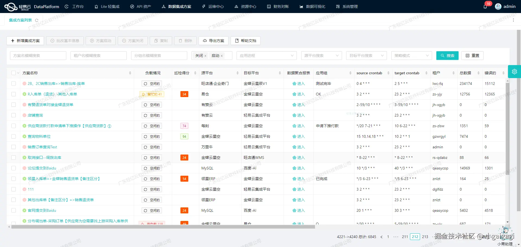The image size is (521, 247).
Task: Open the admin avatar menu icon
Action: (x=498, y=6)
